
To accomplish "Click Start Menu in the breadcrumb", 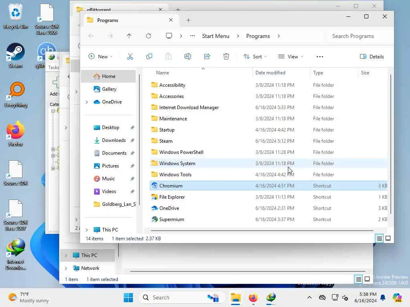I will 215,36.
